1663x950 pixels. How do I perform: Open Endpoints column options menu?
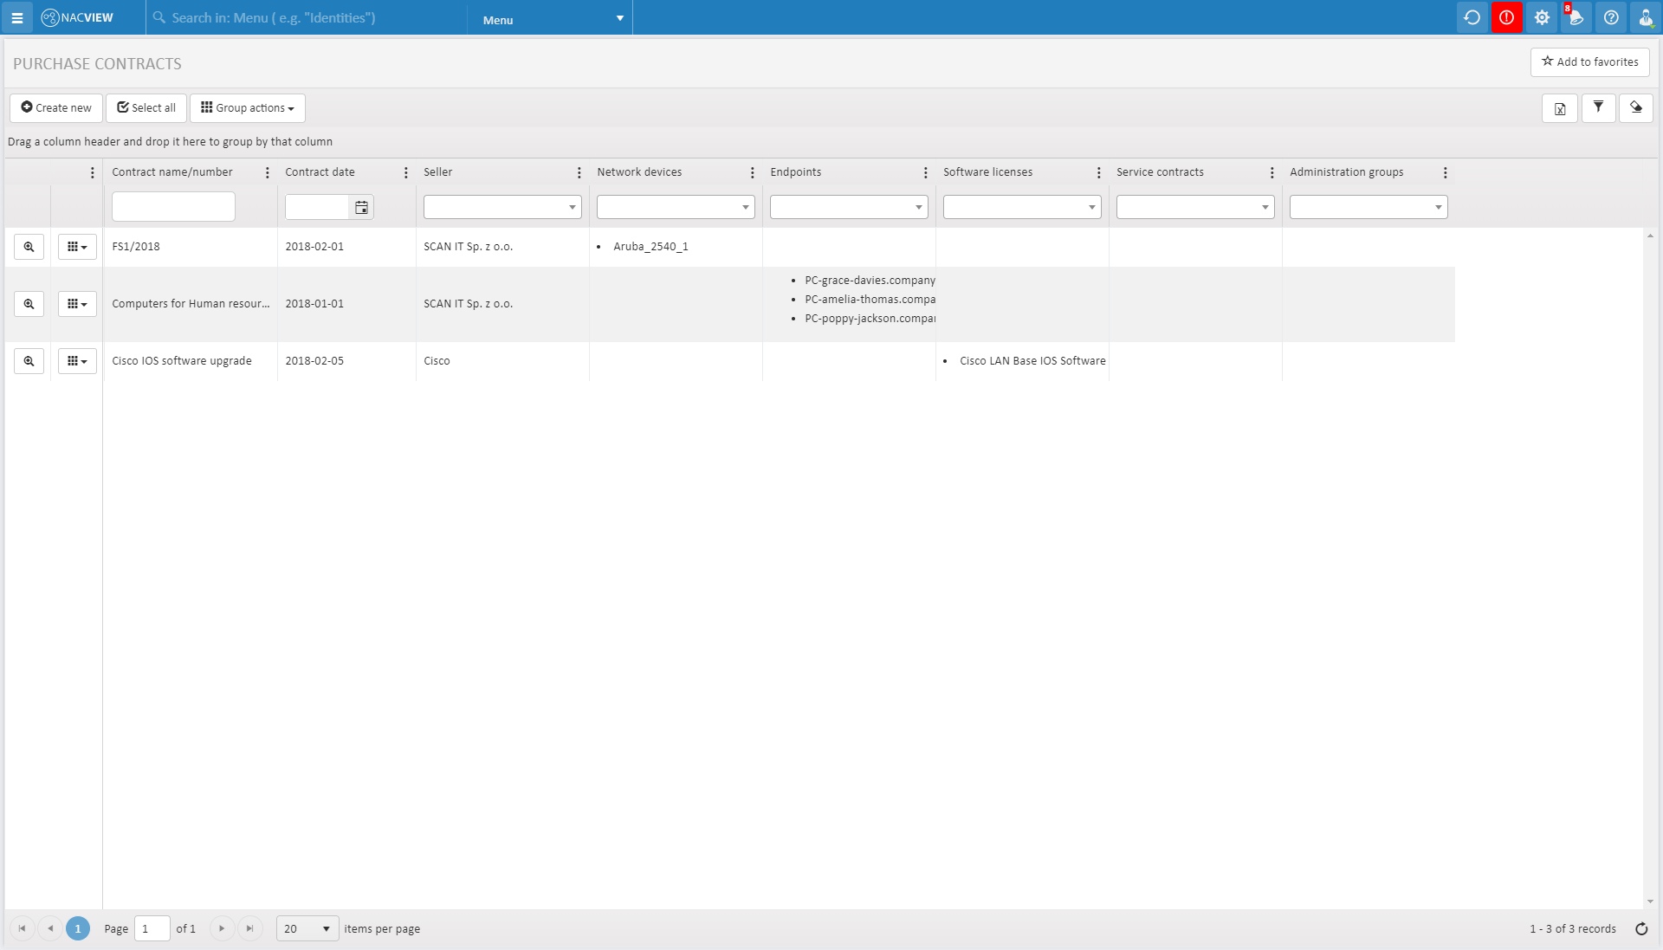pos(925,172)
